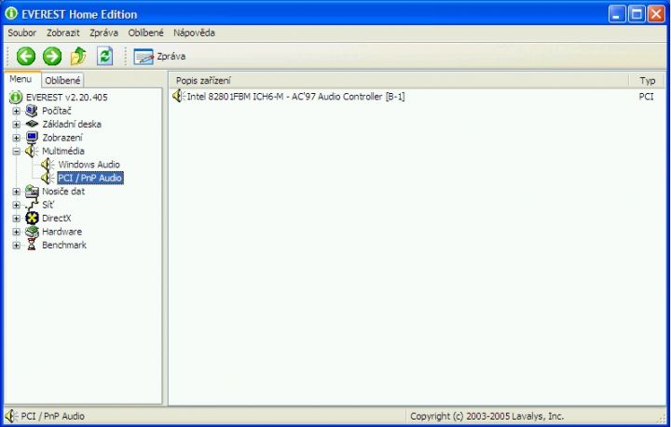Select the Windows Audio tree label

tap(89, 165)
